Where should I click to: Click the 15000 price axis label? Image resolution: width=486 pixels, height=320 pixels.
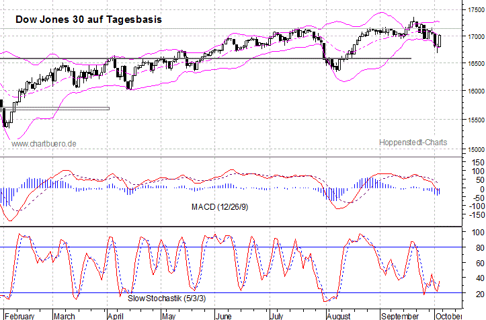[476, 150]
